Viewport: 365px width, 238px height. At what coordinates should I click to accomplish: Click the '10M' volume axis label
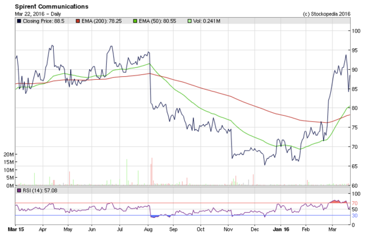point(9,170)
